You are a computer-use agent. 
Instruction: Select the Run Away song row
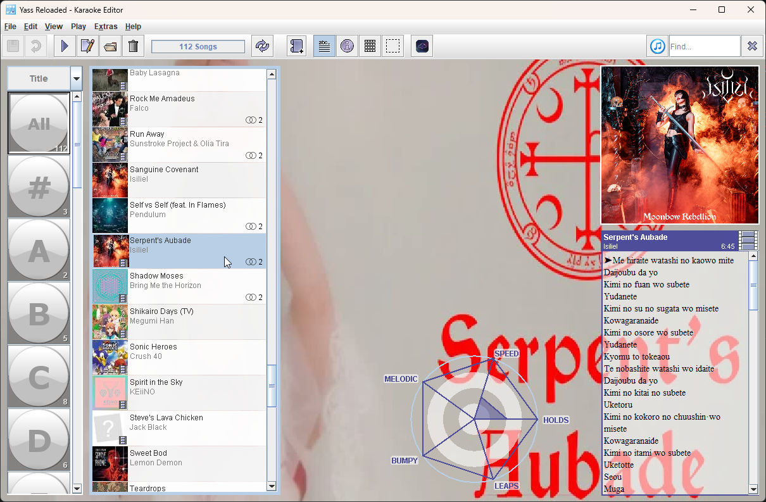point(179,145)
